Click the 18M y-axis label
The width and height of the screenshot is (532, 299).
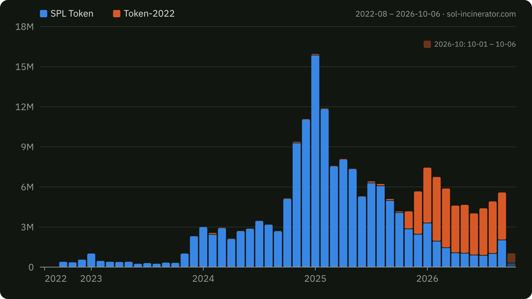[25, 27]
